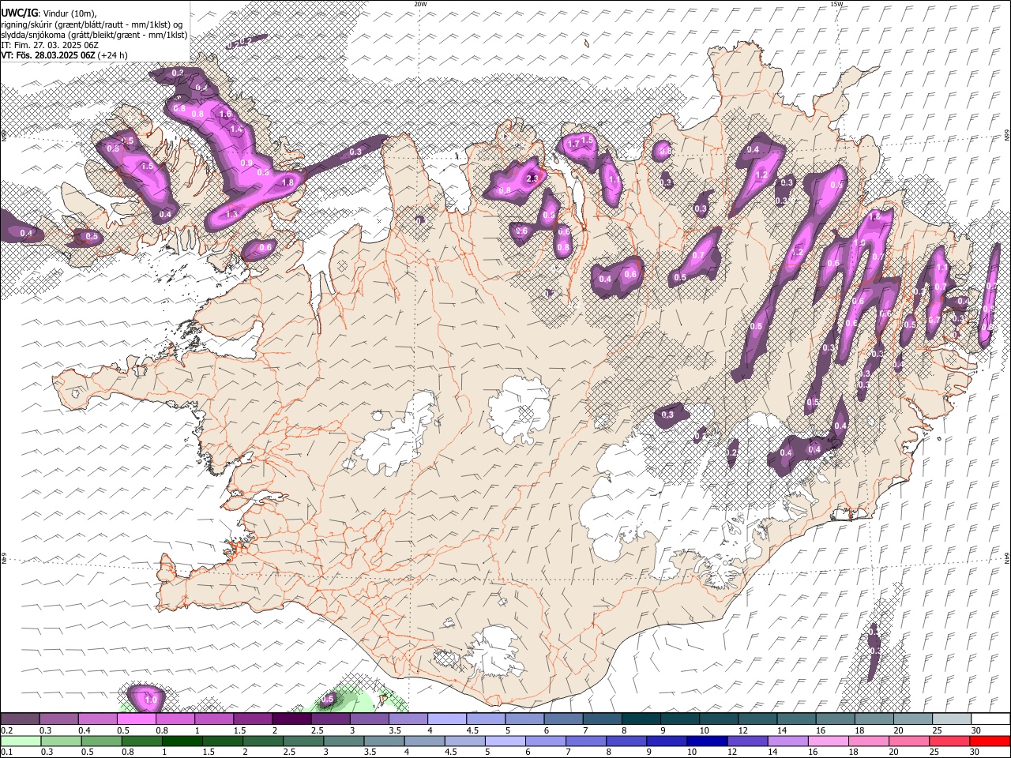Viewport: 1011px width, 758px height.
Task: Select the white swatch at 30 on upper scale
Action: coord(991,719)
